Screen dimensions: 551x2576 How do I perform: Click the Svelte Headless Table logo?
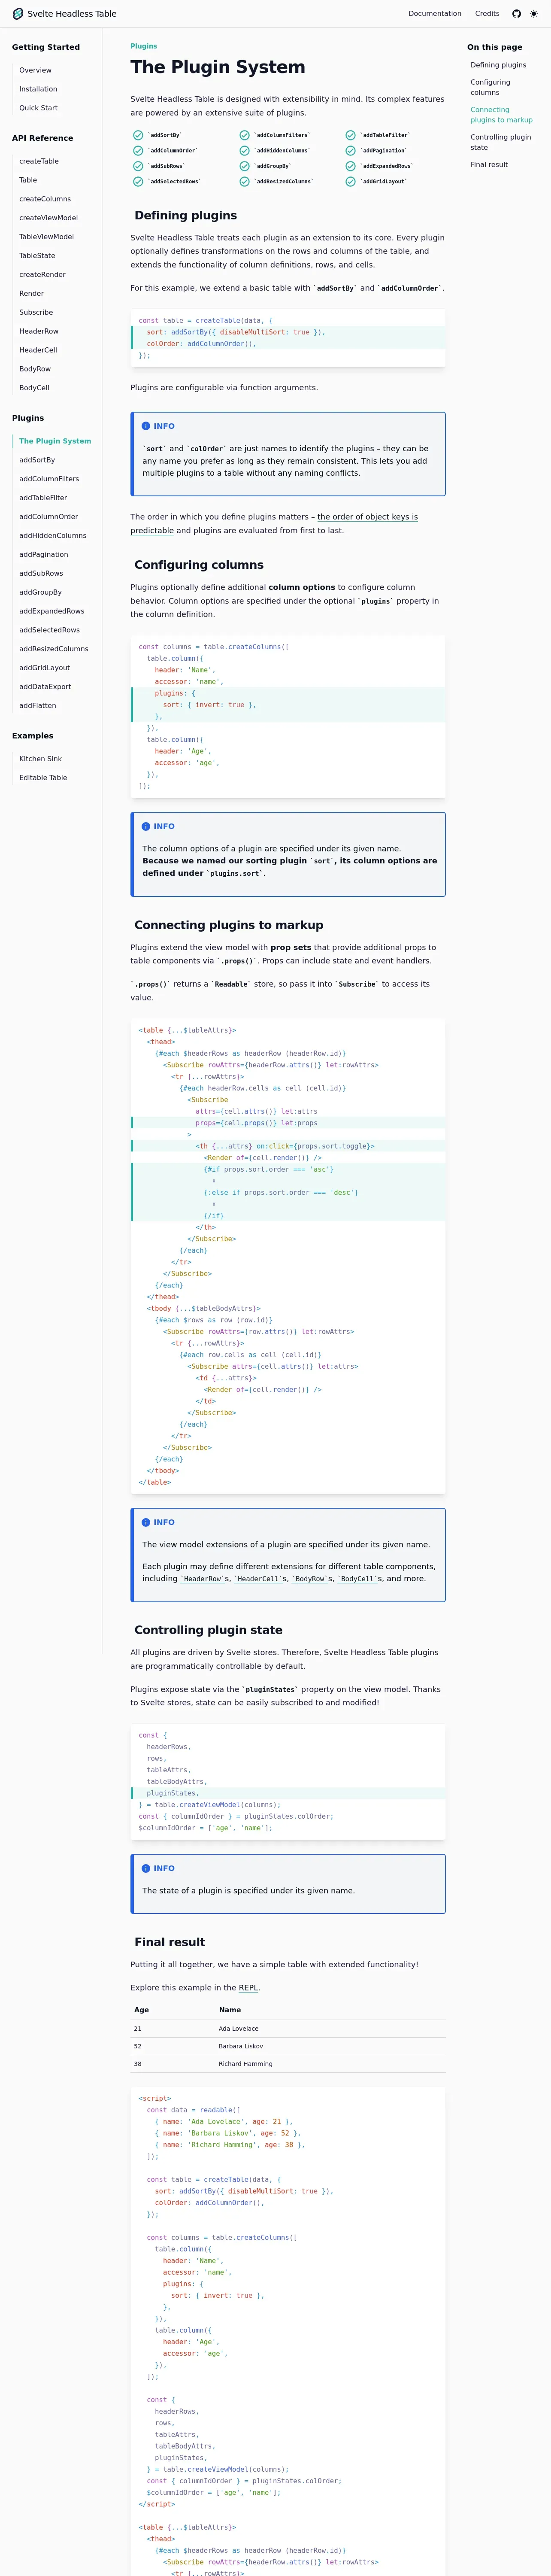click(x=64, y=14)
